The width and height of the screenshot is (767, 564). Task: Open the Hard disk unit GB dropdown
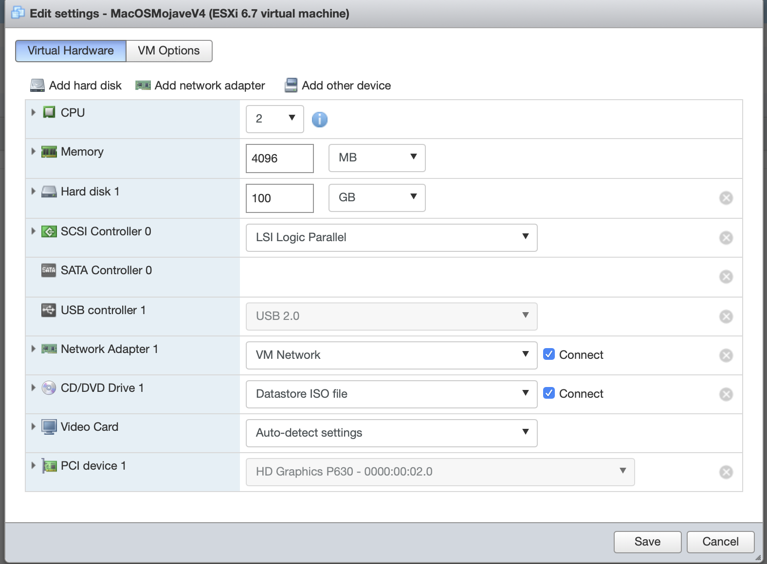pos(377,198)
